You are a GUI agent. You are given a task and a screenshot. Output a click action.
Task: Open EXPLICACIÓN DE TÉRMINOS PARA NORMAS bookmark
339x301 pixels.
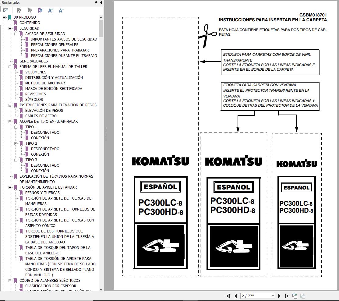click(56, 179)
